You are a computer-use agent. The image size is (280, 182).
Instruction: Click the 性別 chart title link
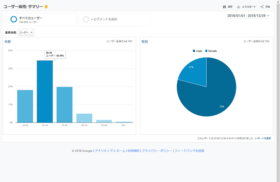click(x=145, y=42)
